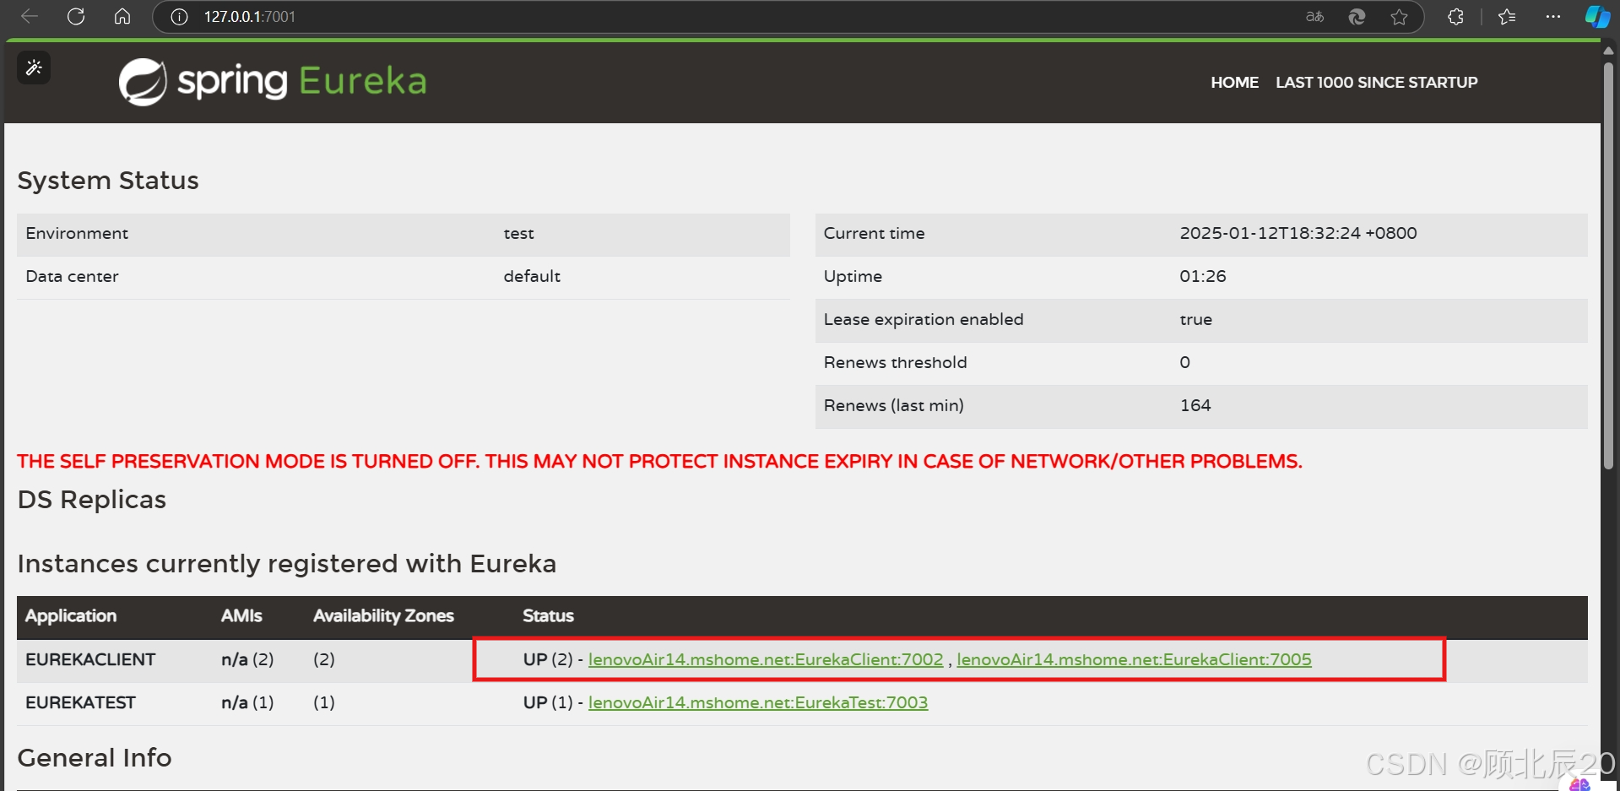Open LAST 1000 SINCE STARTUP page
The width and height of the screenshot is (1620, 791).
(x=1376, y=82)
